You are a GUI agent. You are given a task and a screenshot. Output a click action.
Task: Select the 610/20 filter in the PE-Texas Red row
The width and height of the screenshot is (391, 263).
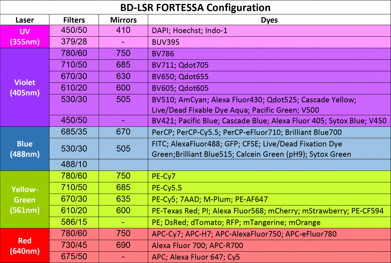[x=74, y=211]
